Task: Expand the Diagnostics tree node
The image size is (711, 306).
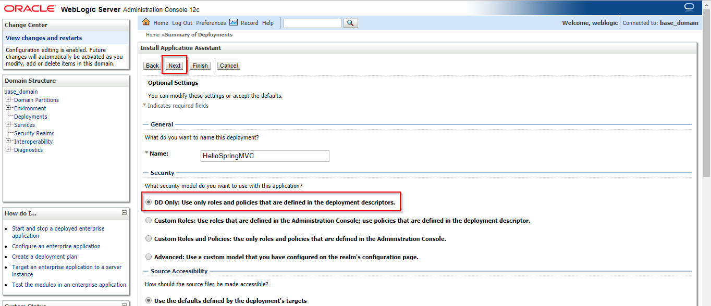Action: (8, 149)
